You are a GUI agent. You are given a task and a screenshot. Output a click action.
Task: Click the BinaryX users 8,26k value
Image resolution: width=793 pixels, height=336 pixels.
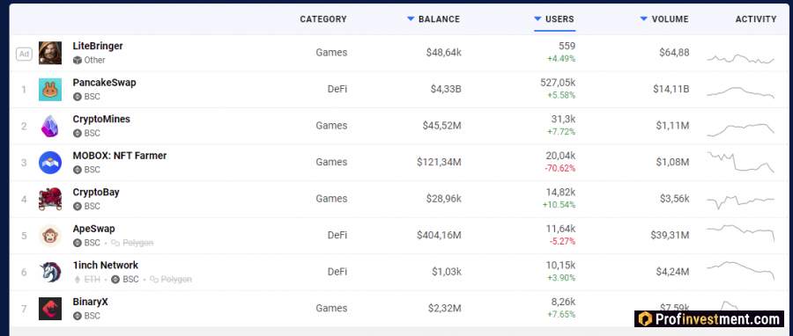coord(562,303)
